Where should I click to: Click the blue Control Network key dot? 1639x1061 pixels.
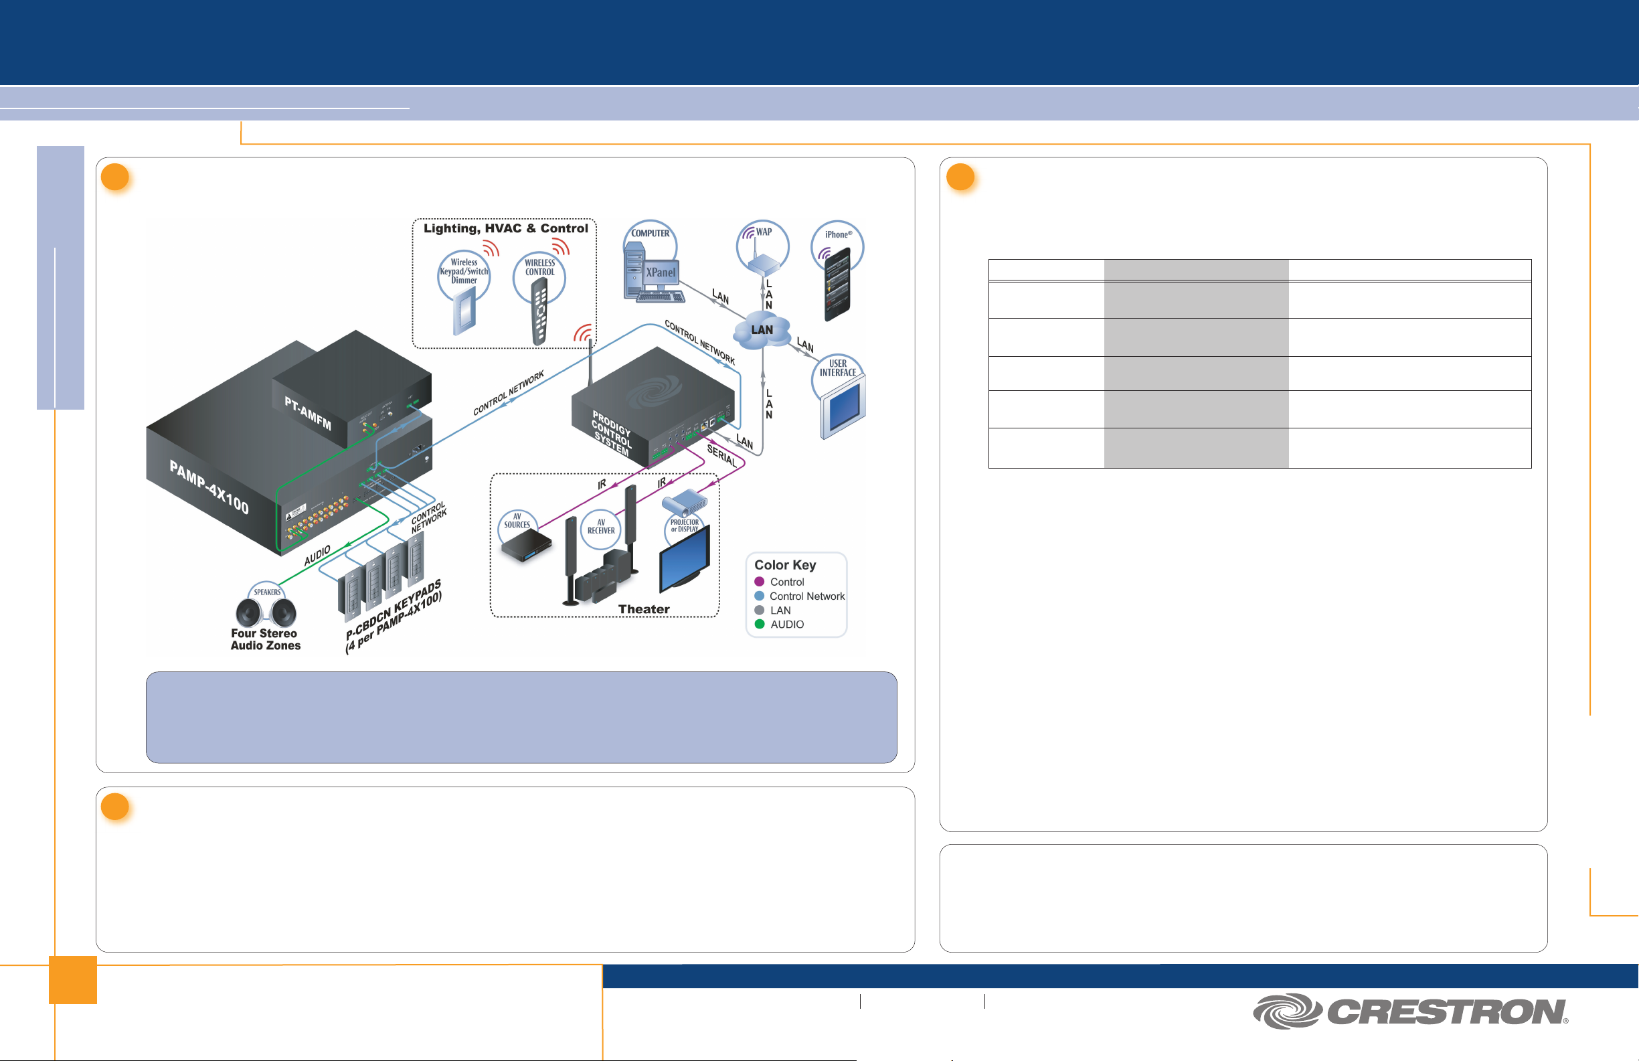click(759, 596)
